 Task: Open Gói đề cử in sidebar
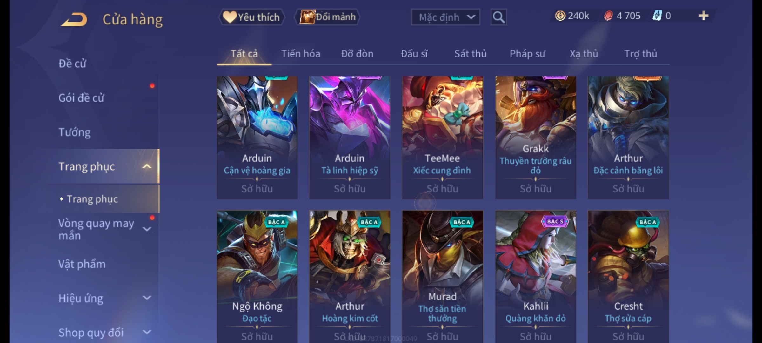(x=81, y=98)
